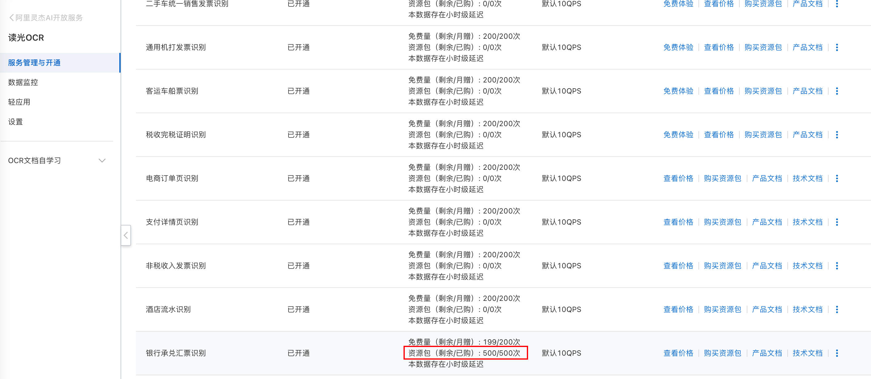Collapse the left sidebar with arrow handle
Screen dimensions: 871x379
126,235
